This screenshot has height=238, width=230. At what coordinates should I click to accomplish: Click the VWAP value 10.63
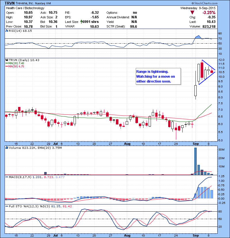pyautogui.click(x=94, y=26)
